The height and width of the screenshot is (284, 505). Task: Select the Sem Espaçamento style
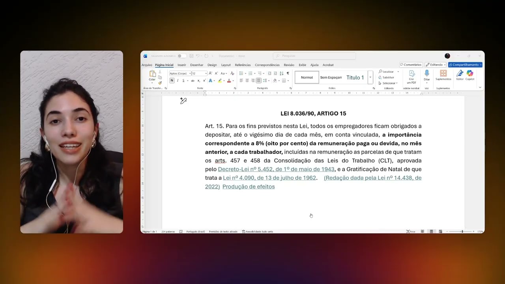(x=331, y=77)
